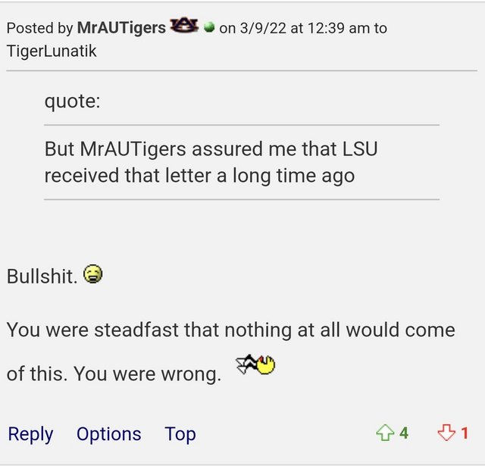Click the Auburn AU logo icon
Viewport: 485px width, 466px height.
coord(183,27)
